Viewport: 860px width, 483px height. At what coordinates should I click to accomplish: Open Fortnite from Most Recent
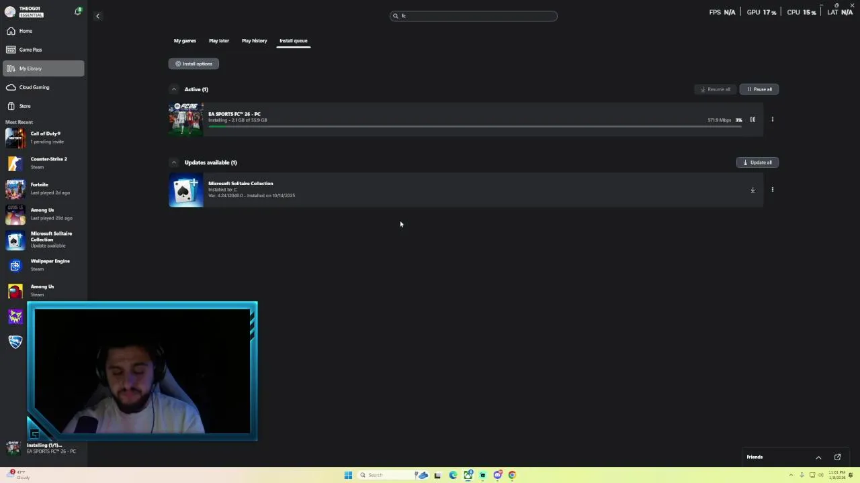44,189
